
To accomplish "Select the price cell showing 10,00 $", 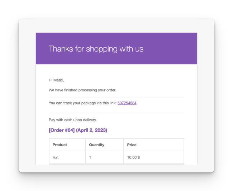I will click(x=133, y=157).
